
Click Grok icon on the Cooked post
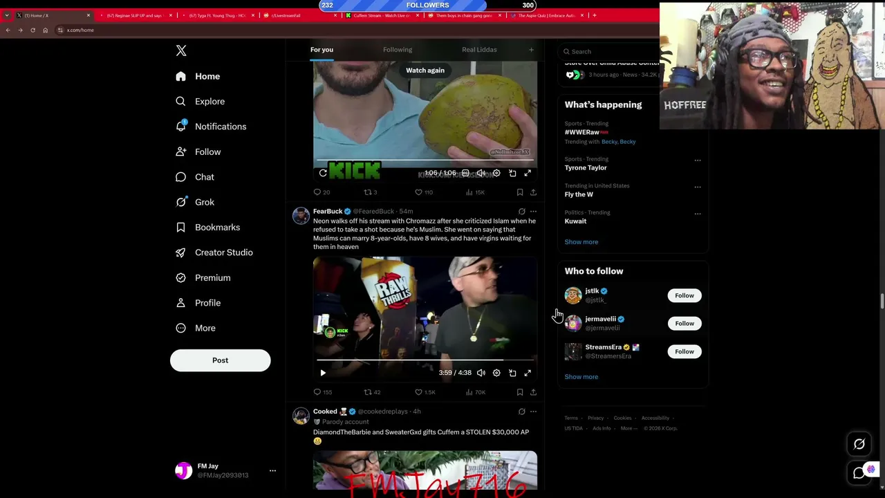[522, 412]
